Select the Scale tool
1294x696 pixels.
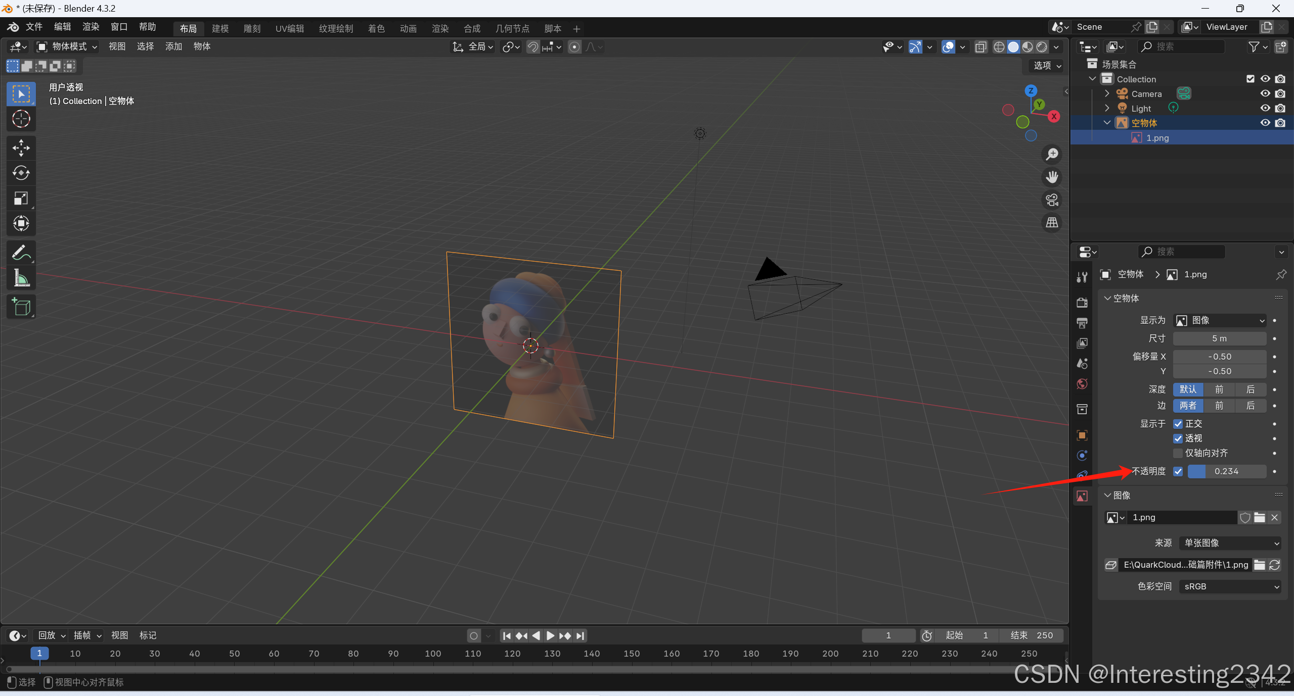21,198
